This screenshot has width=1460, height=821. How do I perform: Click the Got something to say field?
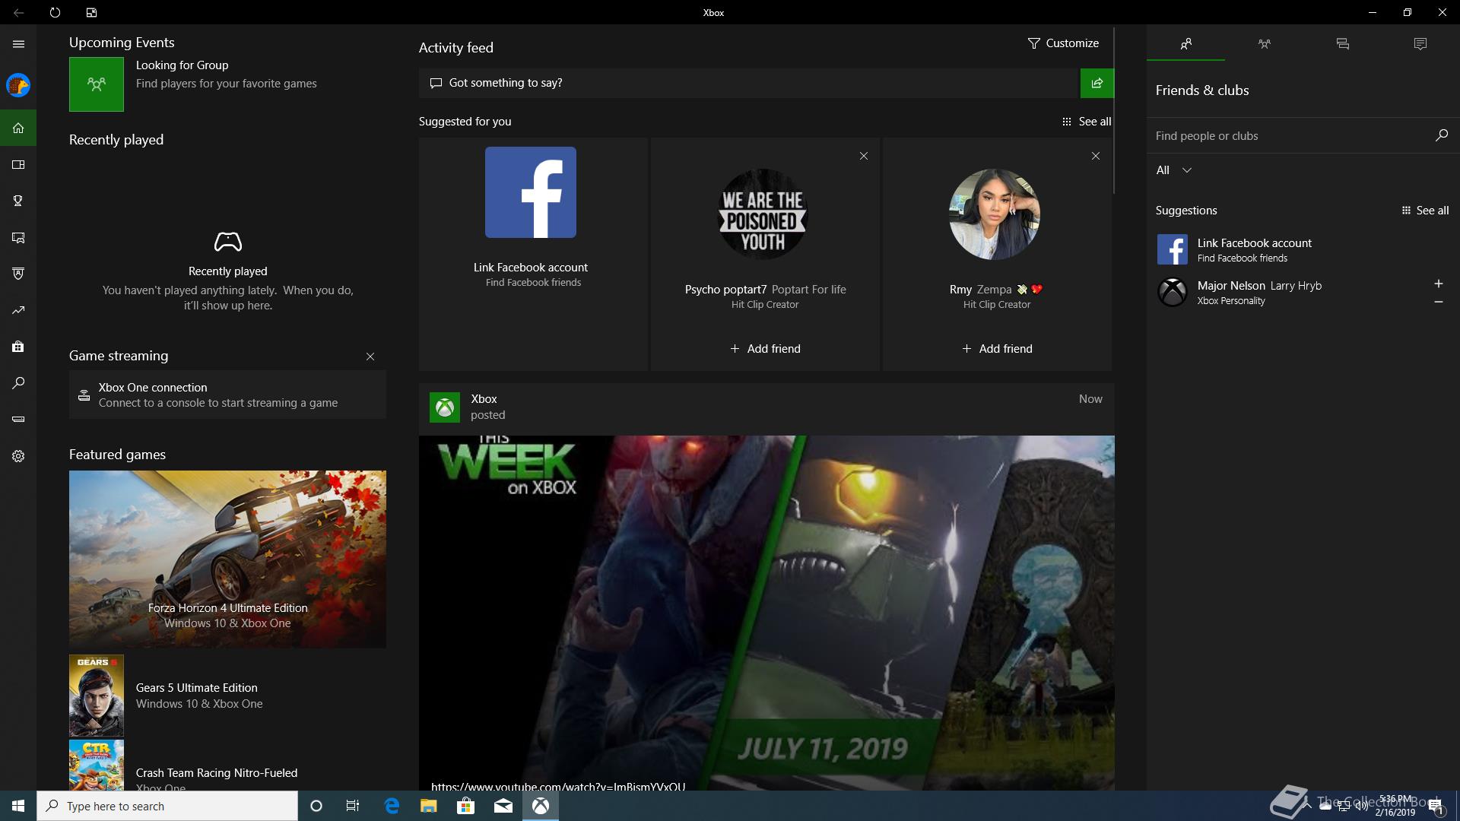tap(749, 83)
